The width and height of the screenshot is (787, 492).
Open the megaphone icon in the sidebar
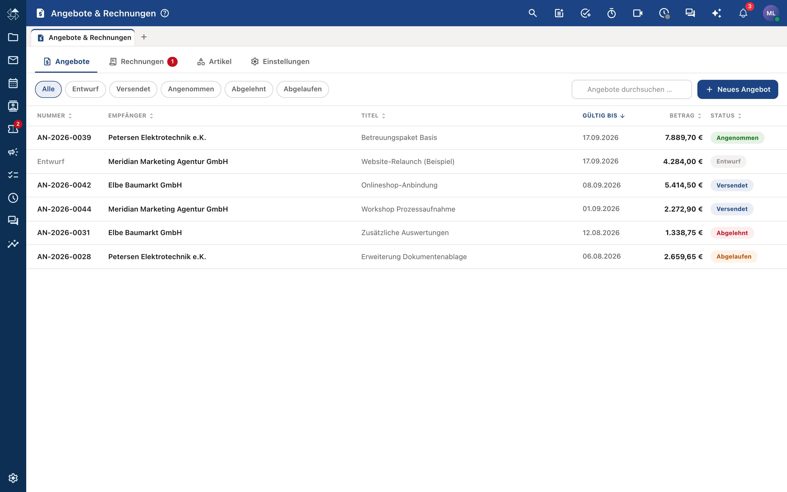tap(13, 152)
